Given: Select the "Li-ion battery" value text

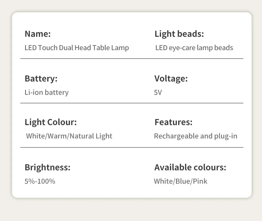Looking at the screenshot, I should [46, 92].
